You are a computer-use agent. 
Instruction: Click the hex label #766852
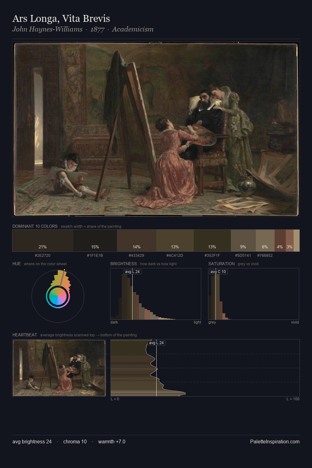pyautogui.click(x=265, y=256)
